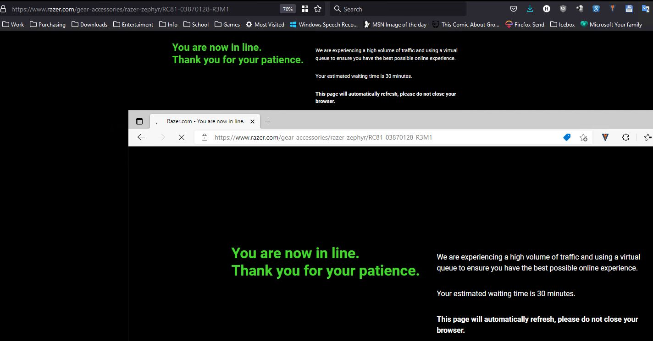Open Edge tab actions menu icon
The width and height of the screenshot is (653, 341).
[139, 121]
